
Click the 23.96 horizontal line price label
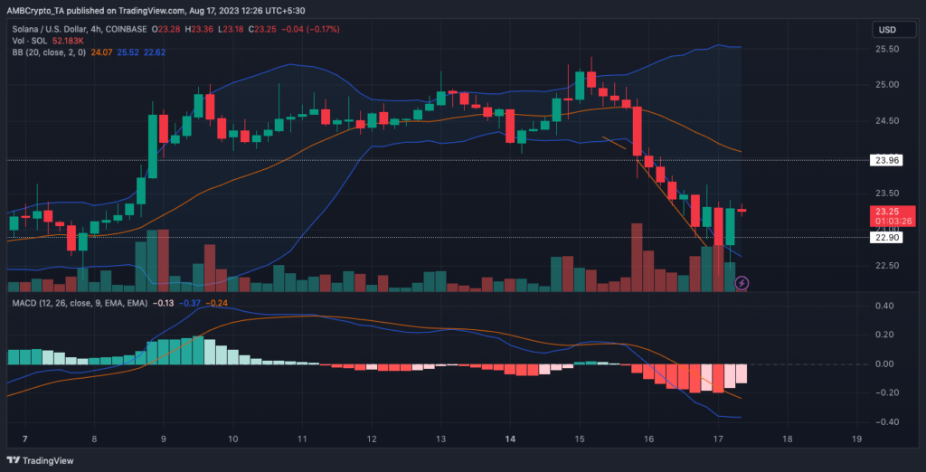tap(887, 160)
